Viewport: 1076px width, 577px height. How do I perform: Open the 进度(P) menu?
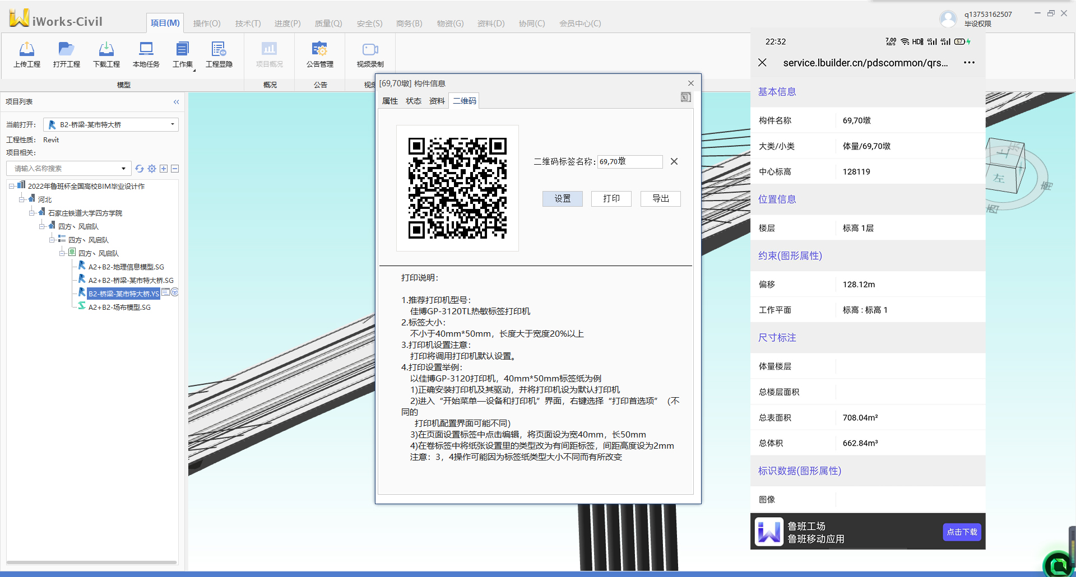[287, 24]
